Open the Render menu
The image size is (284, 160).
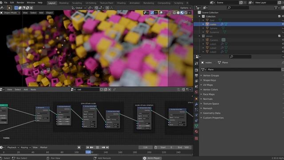(20, 3)
